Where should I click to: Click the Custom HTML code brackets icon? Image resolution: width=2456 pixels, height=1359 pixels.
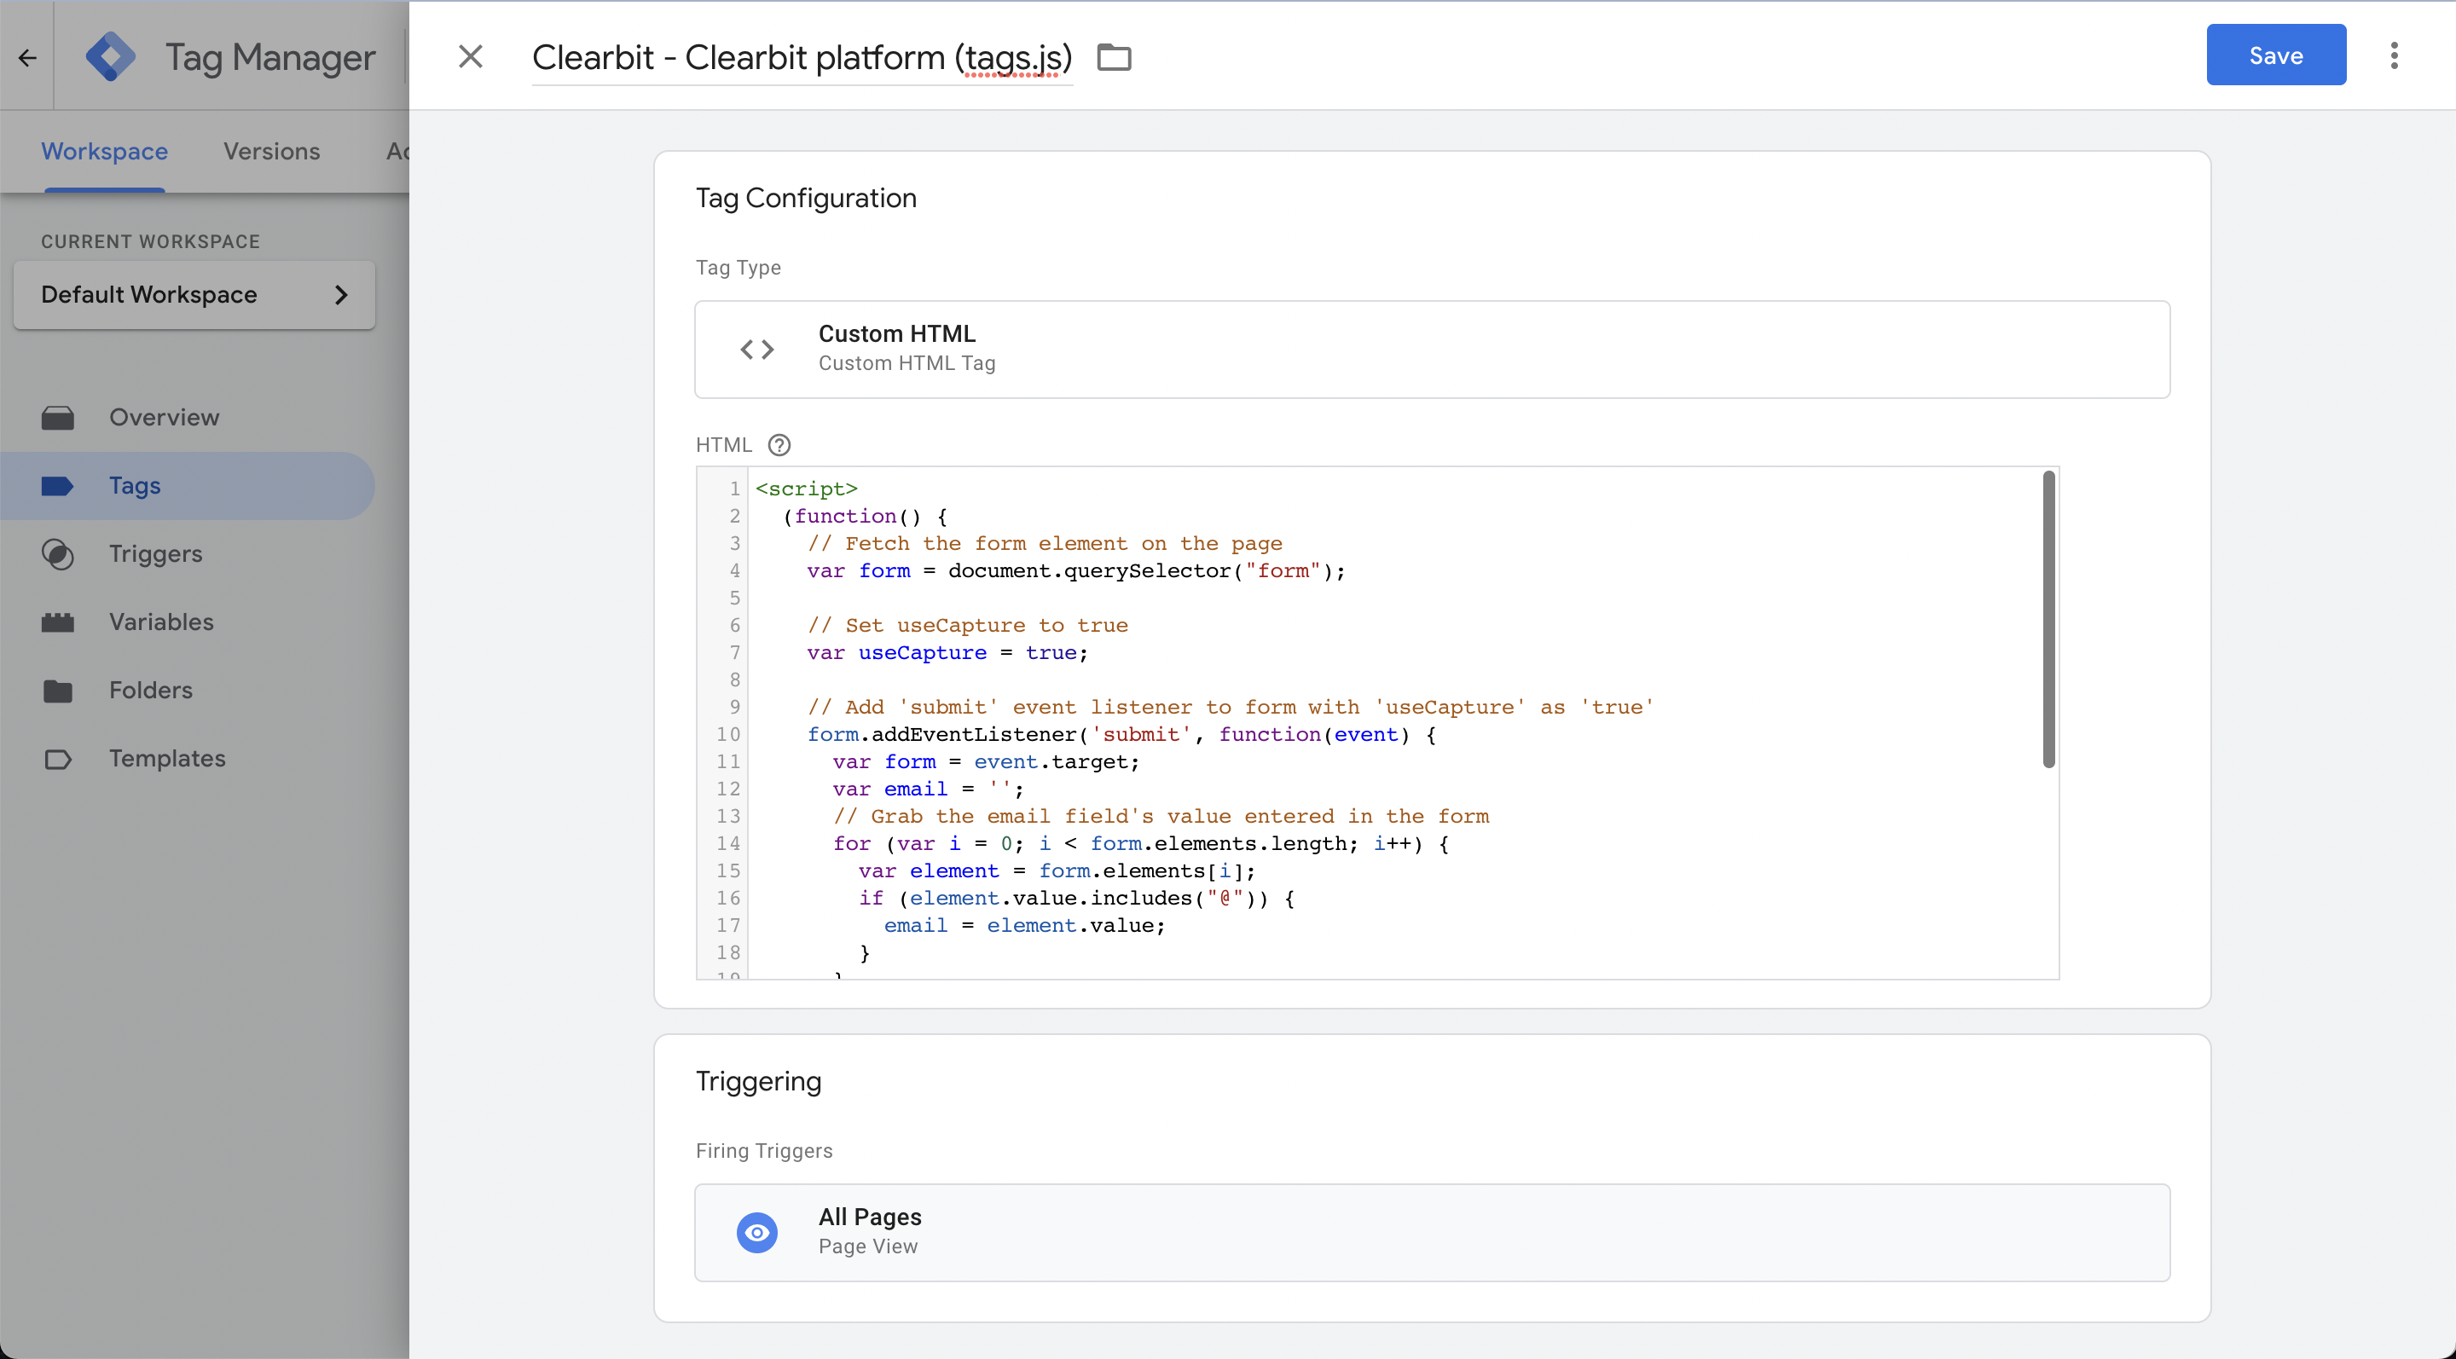(757, 350)
